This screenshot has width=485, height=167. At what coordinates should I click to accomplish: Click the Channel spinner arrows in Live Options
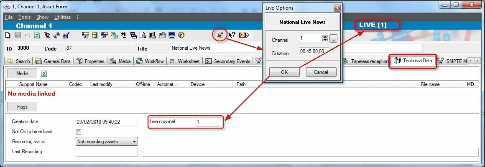(325, 39)
